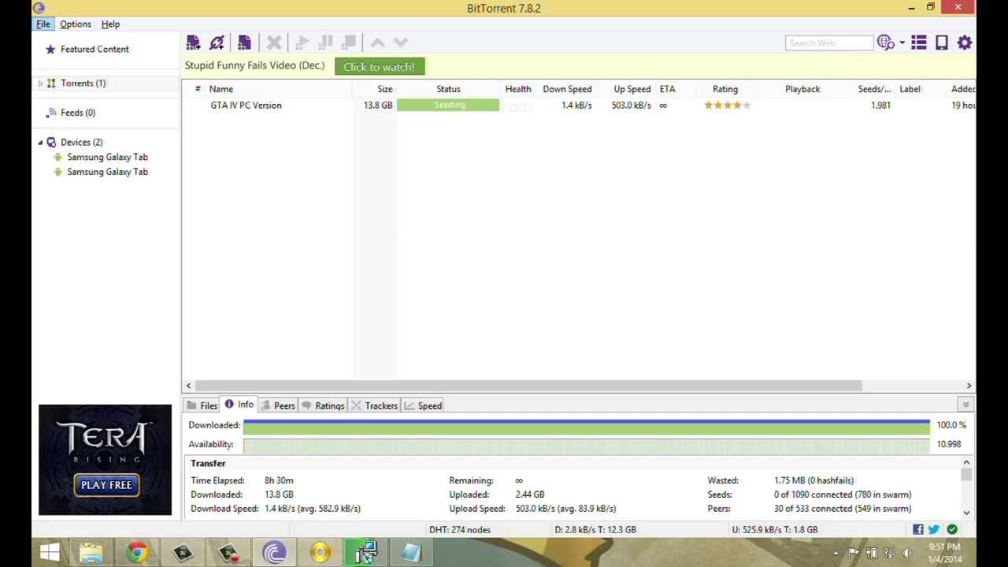Click inside the Search Web field

coord(829,43)
